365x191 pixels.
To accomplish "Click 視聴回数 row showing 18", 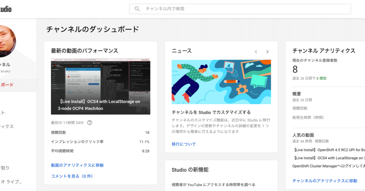I will click(100, 133).
